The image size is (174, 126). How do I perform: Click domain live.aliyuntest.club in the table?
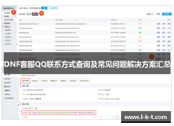click(25, 37)
